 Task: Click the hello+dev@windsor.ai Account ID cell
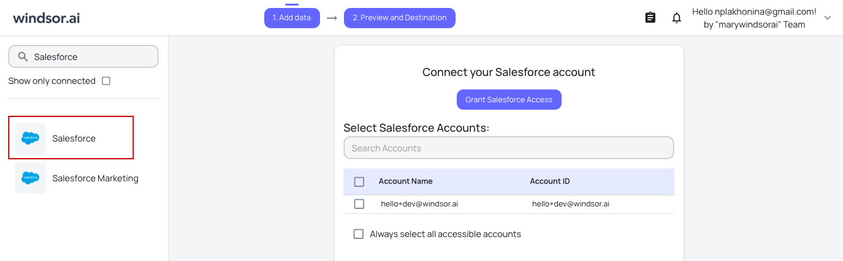pos(571,204)
